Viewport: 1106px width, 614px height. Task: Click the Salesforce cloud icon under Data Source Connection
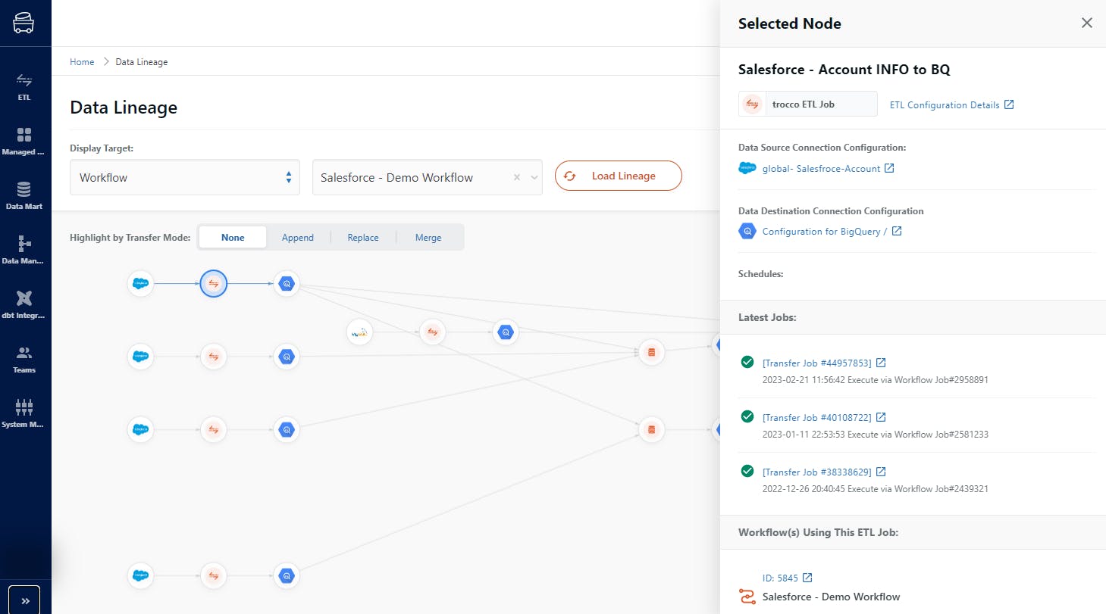point(747,168)
